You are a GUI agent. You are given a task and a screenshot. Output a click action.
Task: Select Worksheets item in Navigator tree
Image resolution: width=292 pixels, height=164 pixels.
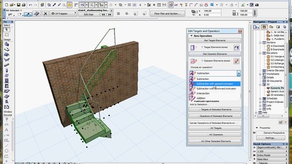(273, 74)
